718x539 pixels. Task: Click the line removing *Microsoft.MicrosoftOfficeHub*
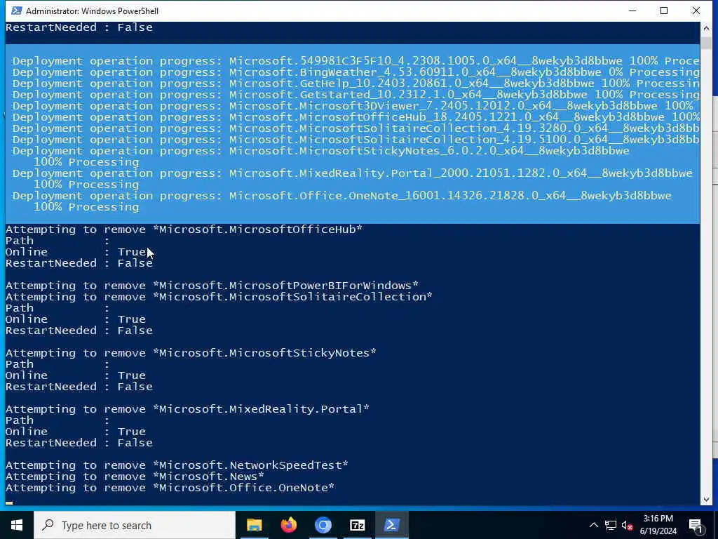(x=184, y=229)
